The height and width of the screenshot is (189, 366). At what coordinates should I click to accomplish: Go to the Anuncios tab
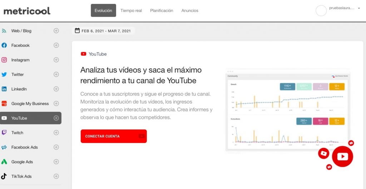click(x=190, y=10)
